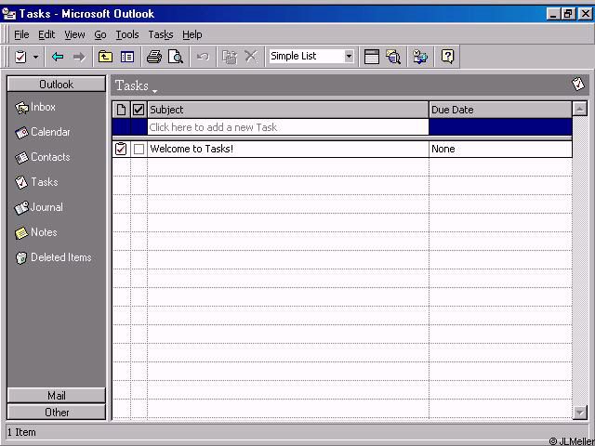
Task: Open Journal in the Outlook bar
Action: pos(39,207)
